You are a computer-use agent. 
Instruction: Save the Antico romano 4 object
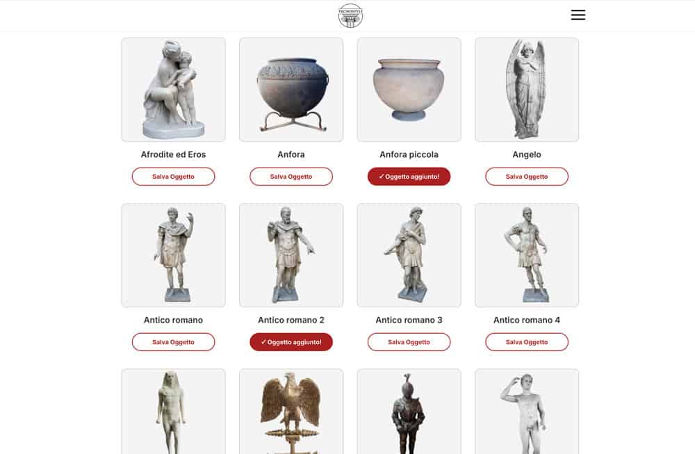click(527, 342)
